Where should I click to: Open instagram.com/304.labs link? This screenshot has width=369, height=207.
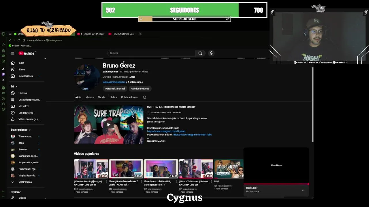[192, 135]
